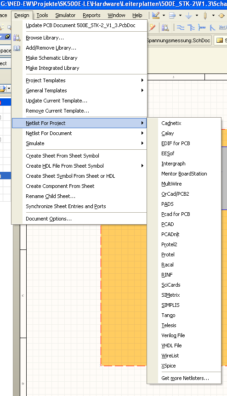Open Project Templates submenu
The width and height of the screenshot is (227, 396).
79,80
